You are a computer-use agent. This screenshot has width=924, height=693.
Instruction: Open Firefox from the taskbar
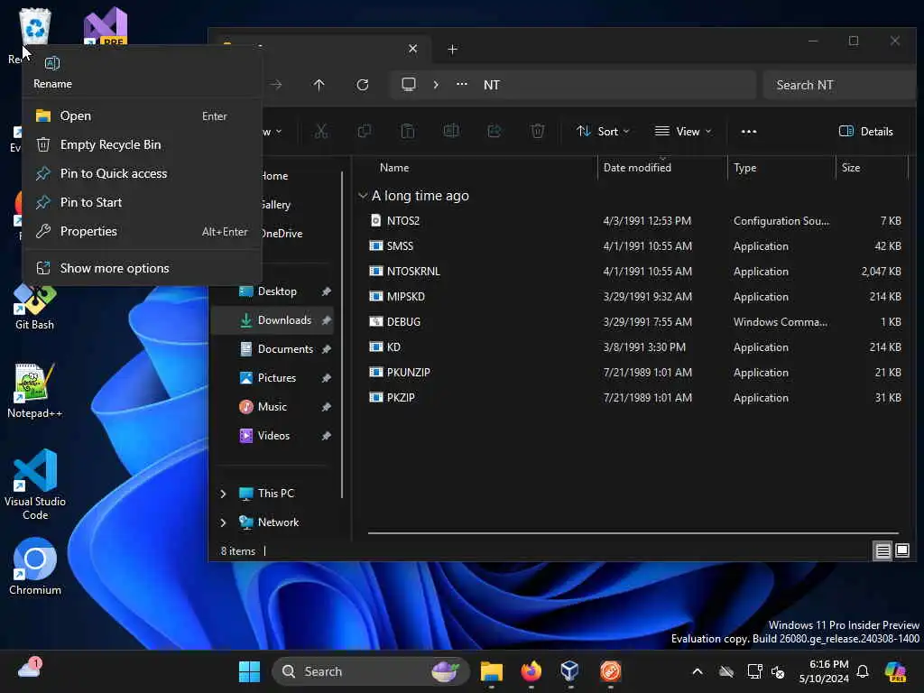pos(531,671)
